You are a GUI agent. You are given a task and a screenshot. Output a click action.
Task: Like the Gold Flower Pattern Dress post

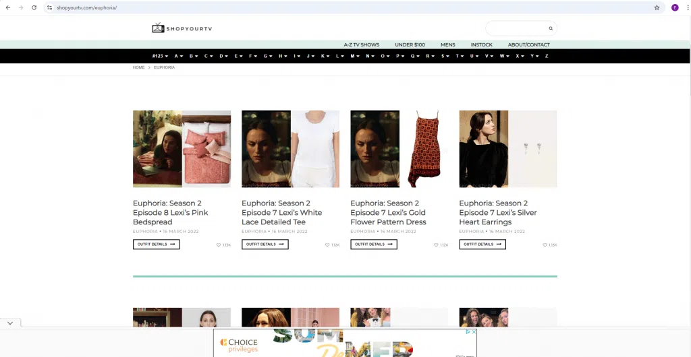[436, 245]
